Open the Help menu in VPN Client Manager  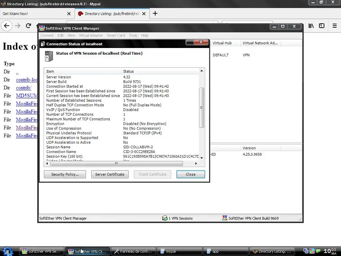tap(145, 35)
